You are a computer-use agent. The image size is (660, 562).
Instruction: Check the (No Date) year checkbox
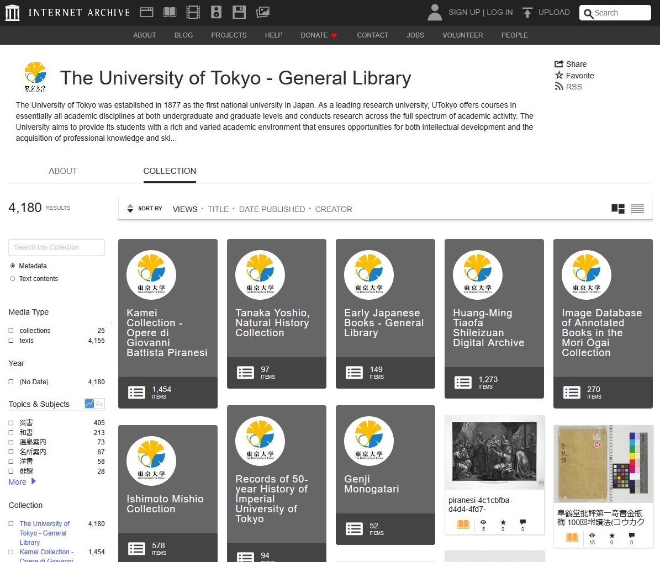11,382
